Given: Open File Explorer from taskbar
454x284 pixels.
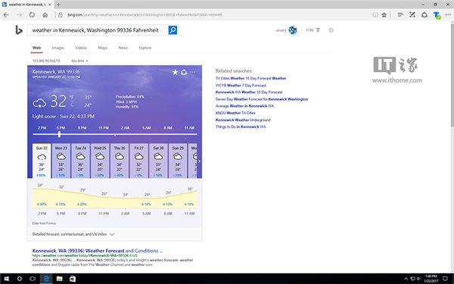Looking at the screenshot, I should [x=59, y=279].
